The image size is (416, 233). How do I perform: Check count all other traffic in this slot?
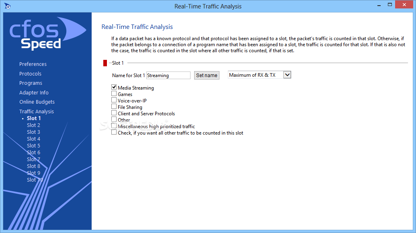click(114, 132)
